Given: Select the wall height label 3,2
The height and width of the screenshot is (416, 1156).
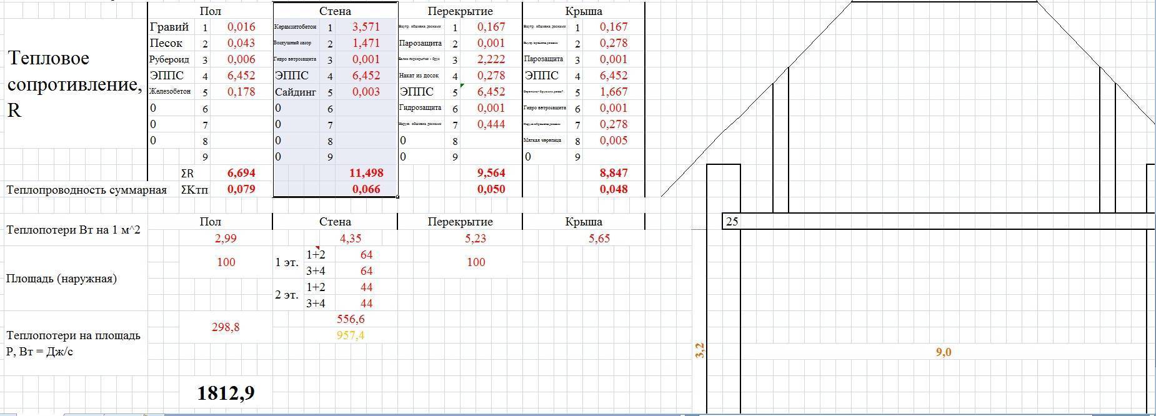Looking at the screenshot, I should (700, 350).
